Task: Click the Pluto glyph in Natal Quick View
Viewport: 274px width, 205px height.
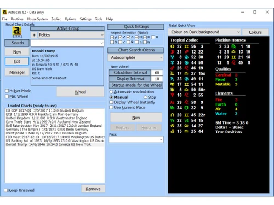Action: [x=172, y=95]
